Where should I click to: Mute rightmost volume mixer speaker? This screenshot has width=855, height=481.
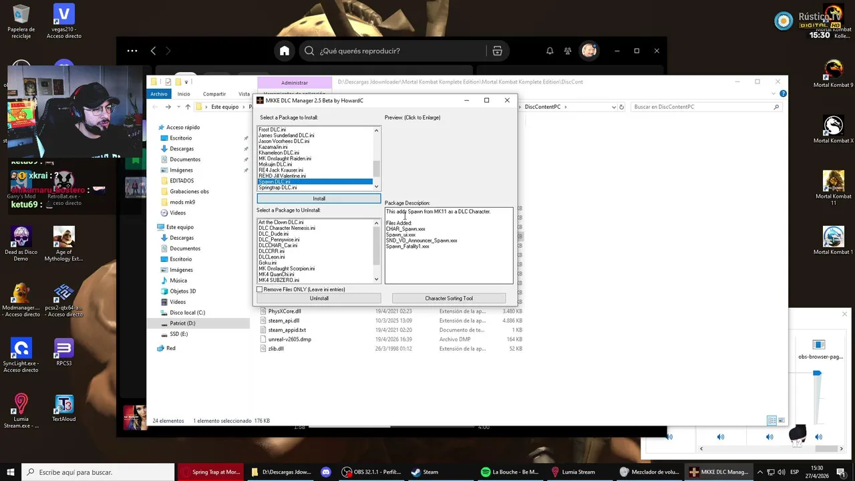pos(818,436)
